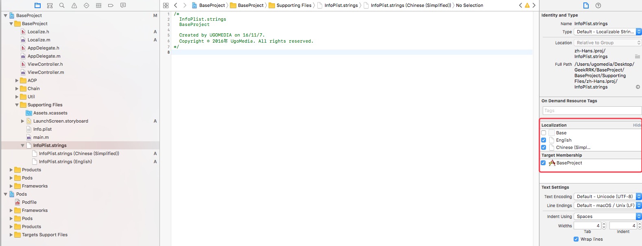
Task: Open the Indent Using dropdown
Action: (607, 216)
